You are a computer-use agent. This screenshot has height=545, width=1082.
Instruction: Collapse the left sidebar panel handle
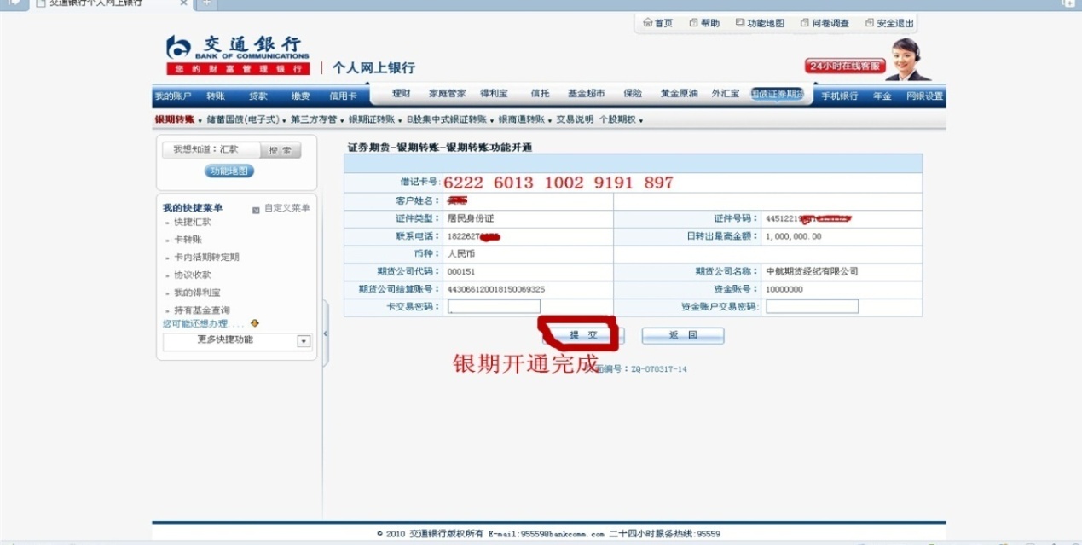coord(325,333)
